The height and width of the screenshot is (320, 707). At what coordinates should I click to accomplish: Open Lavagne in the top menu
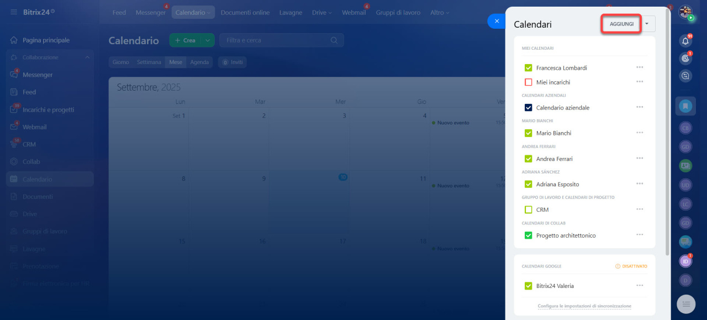click(291, 13)
